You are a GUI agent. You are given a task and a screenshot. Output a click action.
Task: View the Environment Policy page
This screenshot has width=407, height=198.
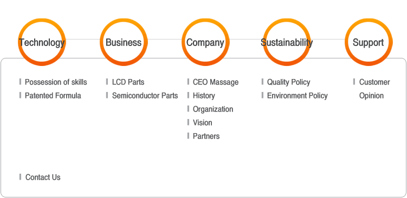[297, 96]
